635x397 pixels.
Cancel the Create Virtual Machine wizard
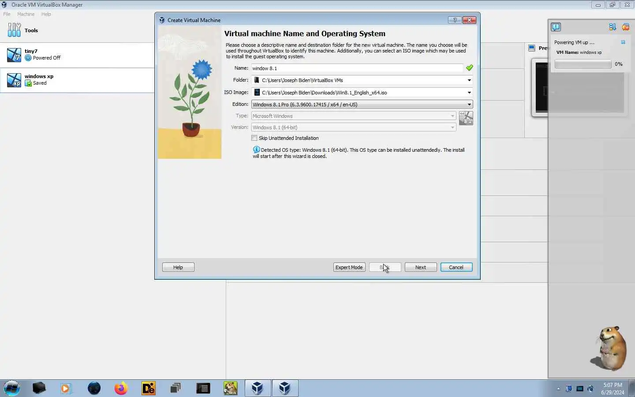pos(456,267)
